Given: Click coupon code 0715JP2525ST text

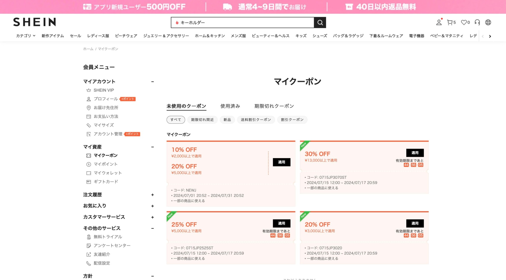Looking at the screenshot, I should (x=200, y=248).
